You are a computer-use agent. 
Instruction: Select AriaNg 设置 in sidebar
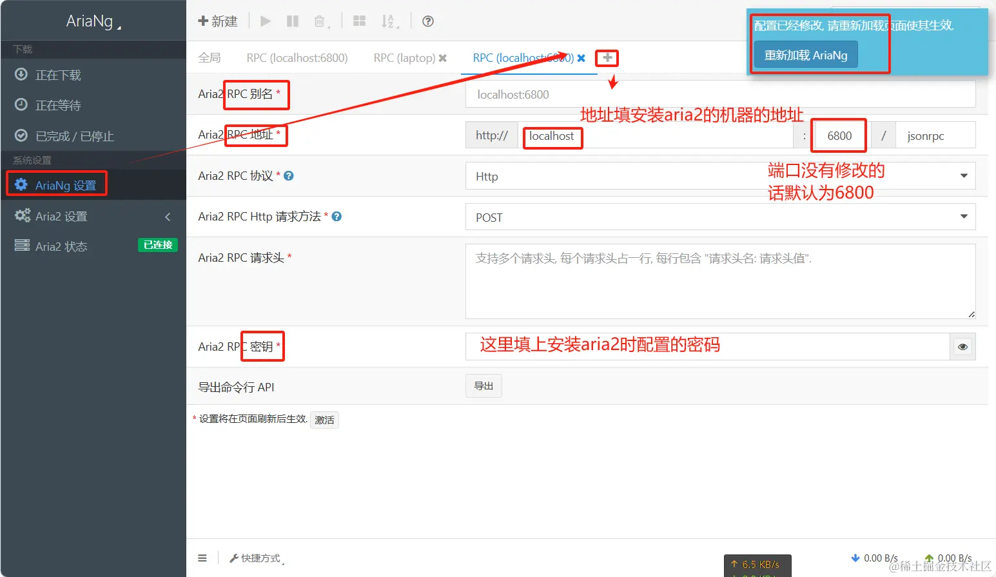(93, 185)
